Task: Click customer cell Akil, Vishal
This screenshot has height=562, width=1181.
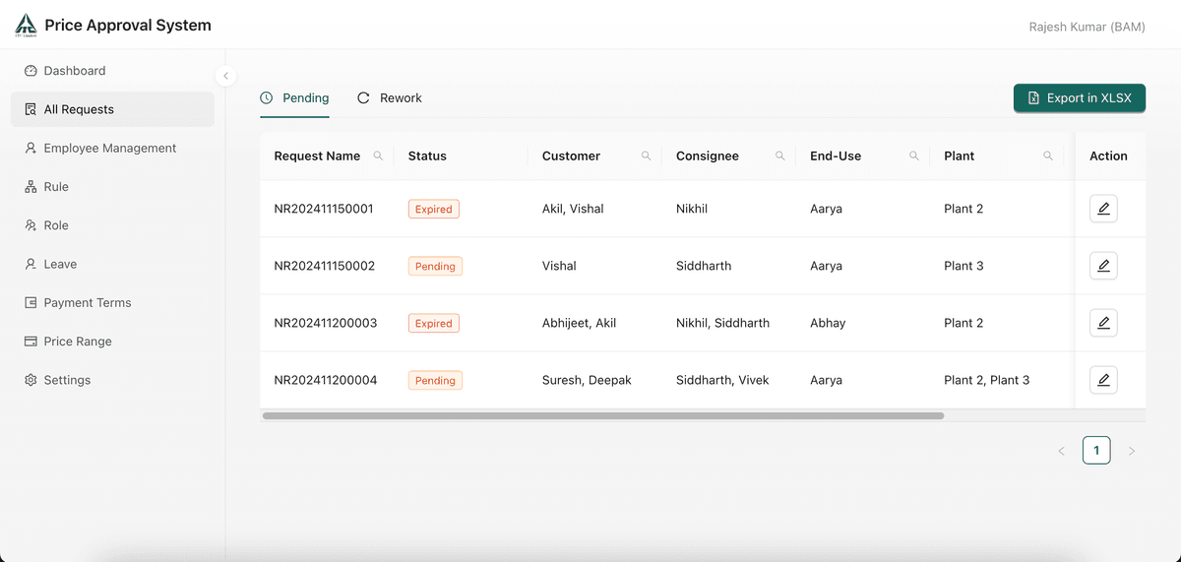Action: 573,209
